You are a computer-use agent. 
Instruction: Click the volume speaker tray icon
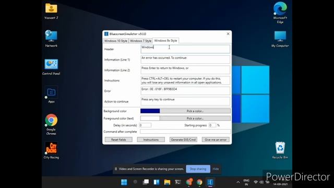(x=261, y=182)
